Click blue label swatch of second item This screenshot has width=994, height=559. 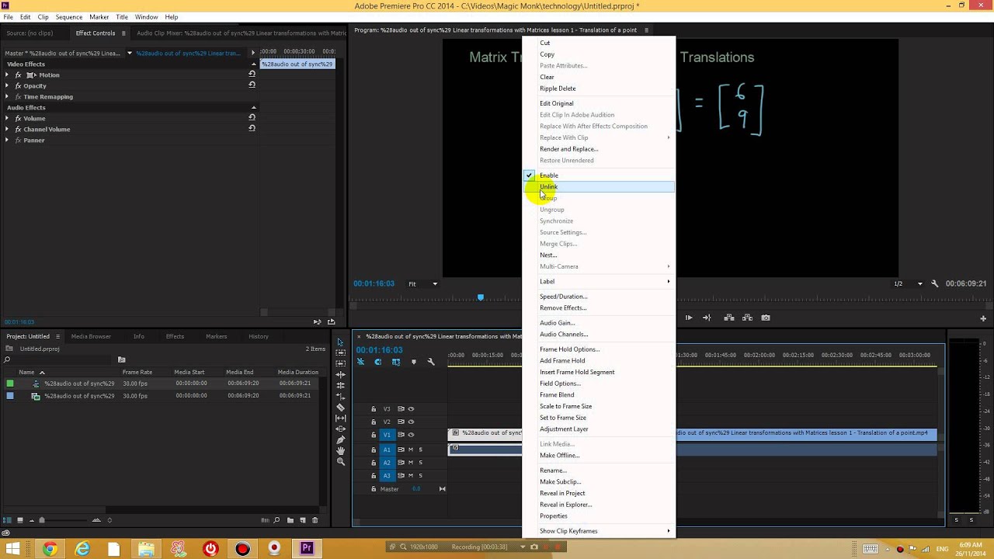click(10, 396)
